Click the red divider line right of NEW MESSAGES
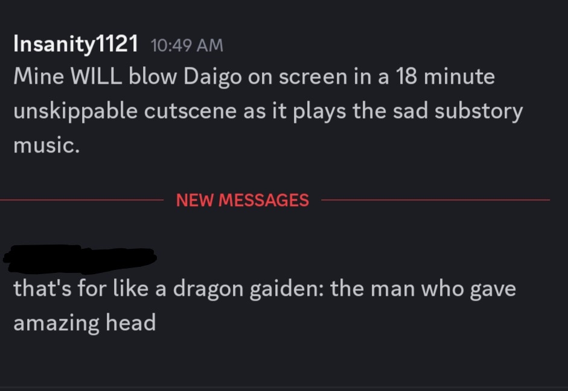Image resolution: width=568 pixels, height=391 pixels. click(435, 199)
